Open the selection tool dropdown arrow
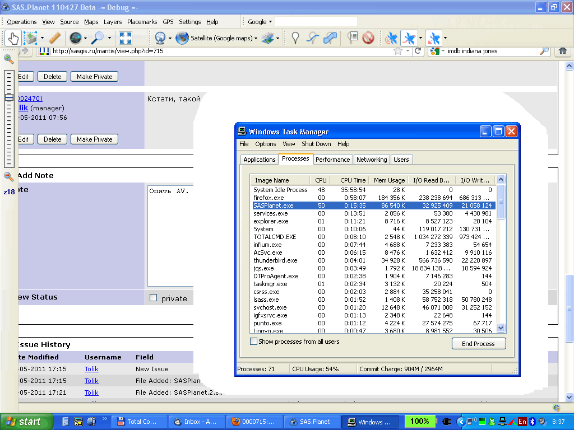This screenshot has width=574, height=430. 41,38
